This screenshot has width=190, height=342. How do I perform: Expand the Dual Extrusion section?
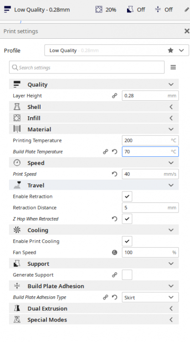94,308
